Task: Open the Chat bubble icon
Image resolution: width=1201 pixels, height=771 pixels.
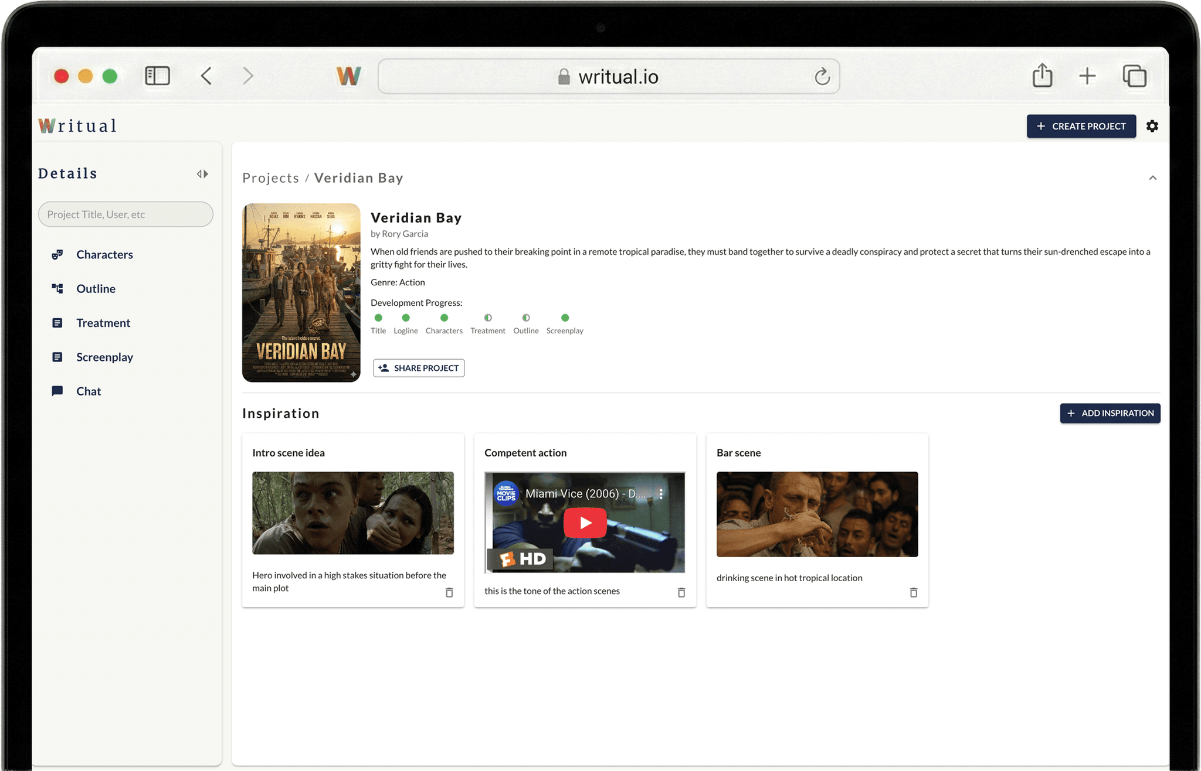Action: 57,391
